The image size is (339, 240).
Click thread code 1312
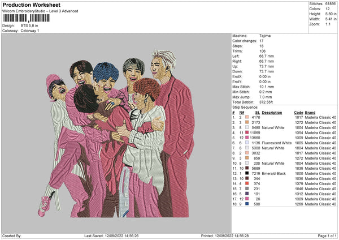point(299,194)
